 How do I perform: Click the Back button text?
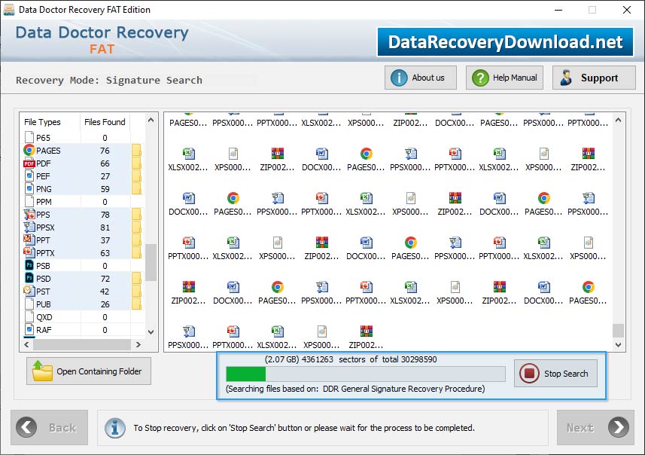coord(62,428)
